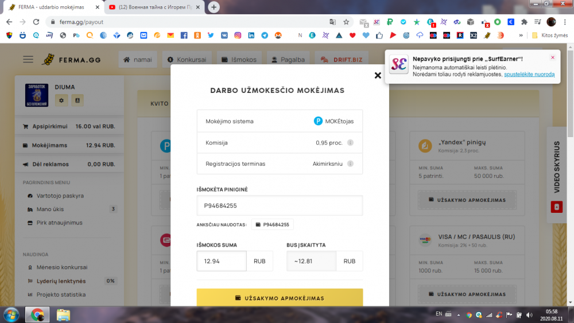
Task: Bookmark this page with the star icon
Action: click(346, 22)
